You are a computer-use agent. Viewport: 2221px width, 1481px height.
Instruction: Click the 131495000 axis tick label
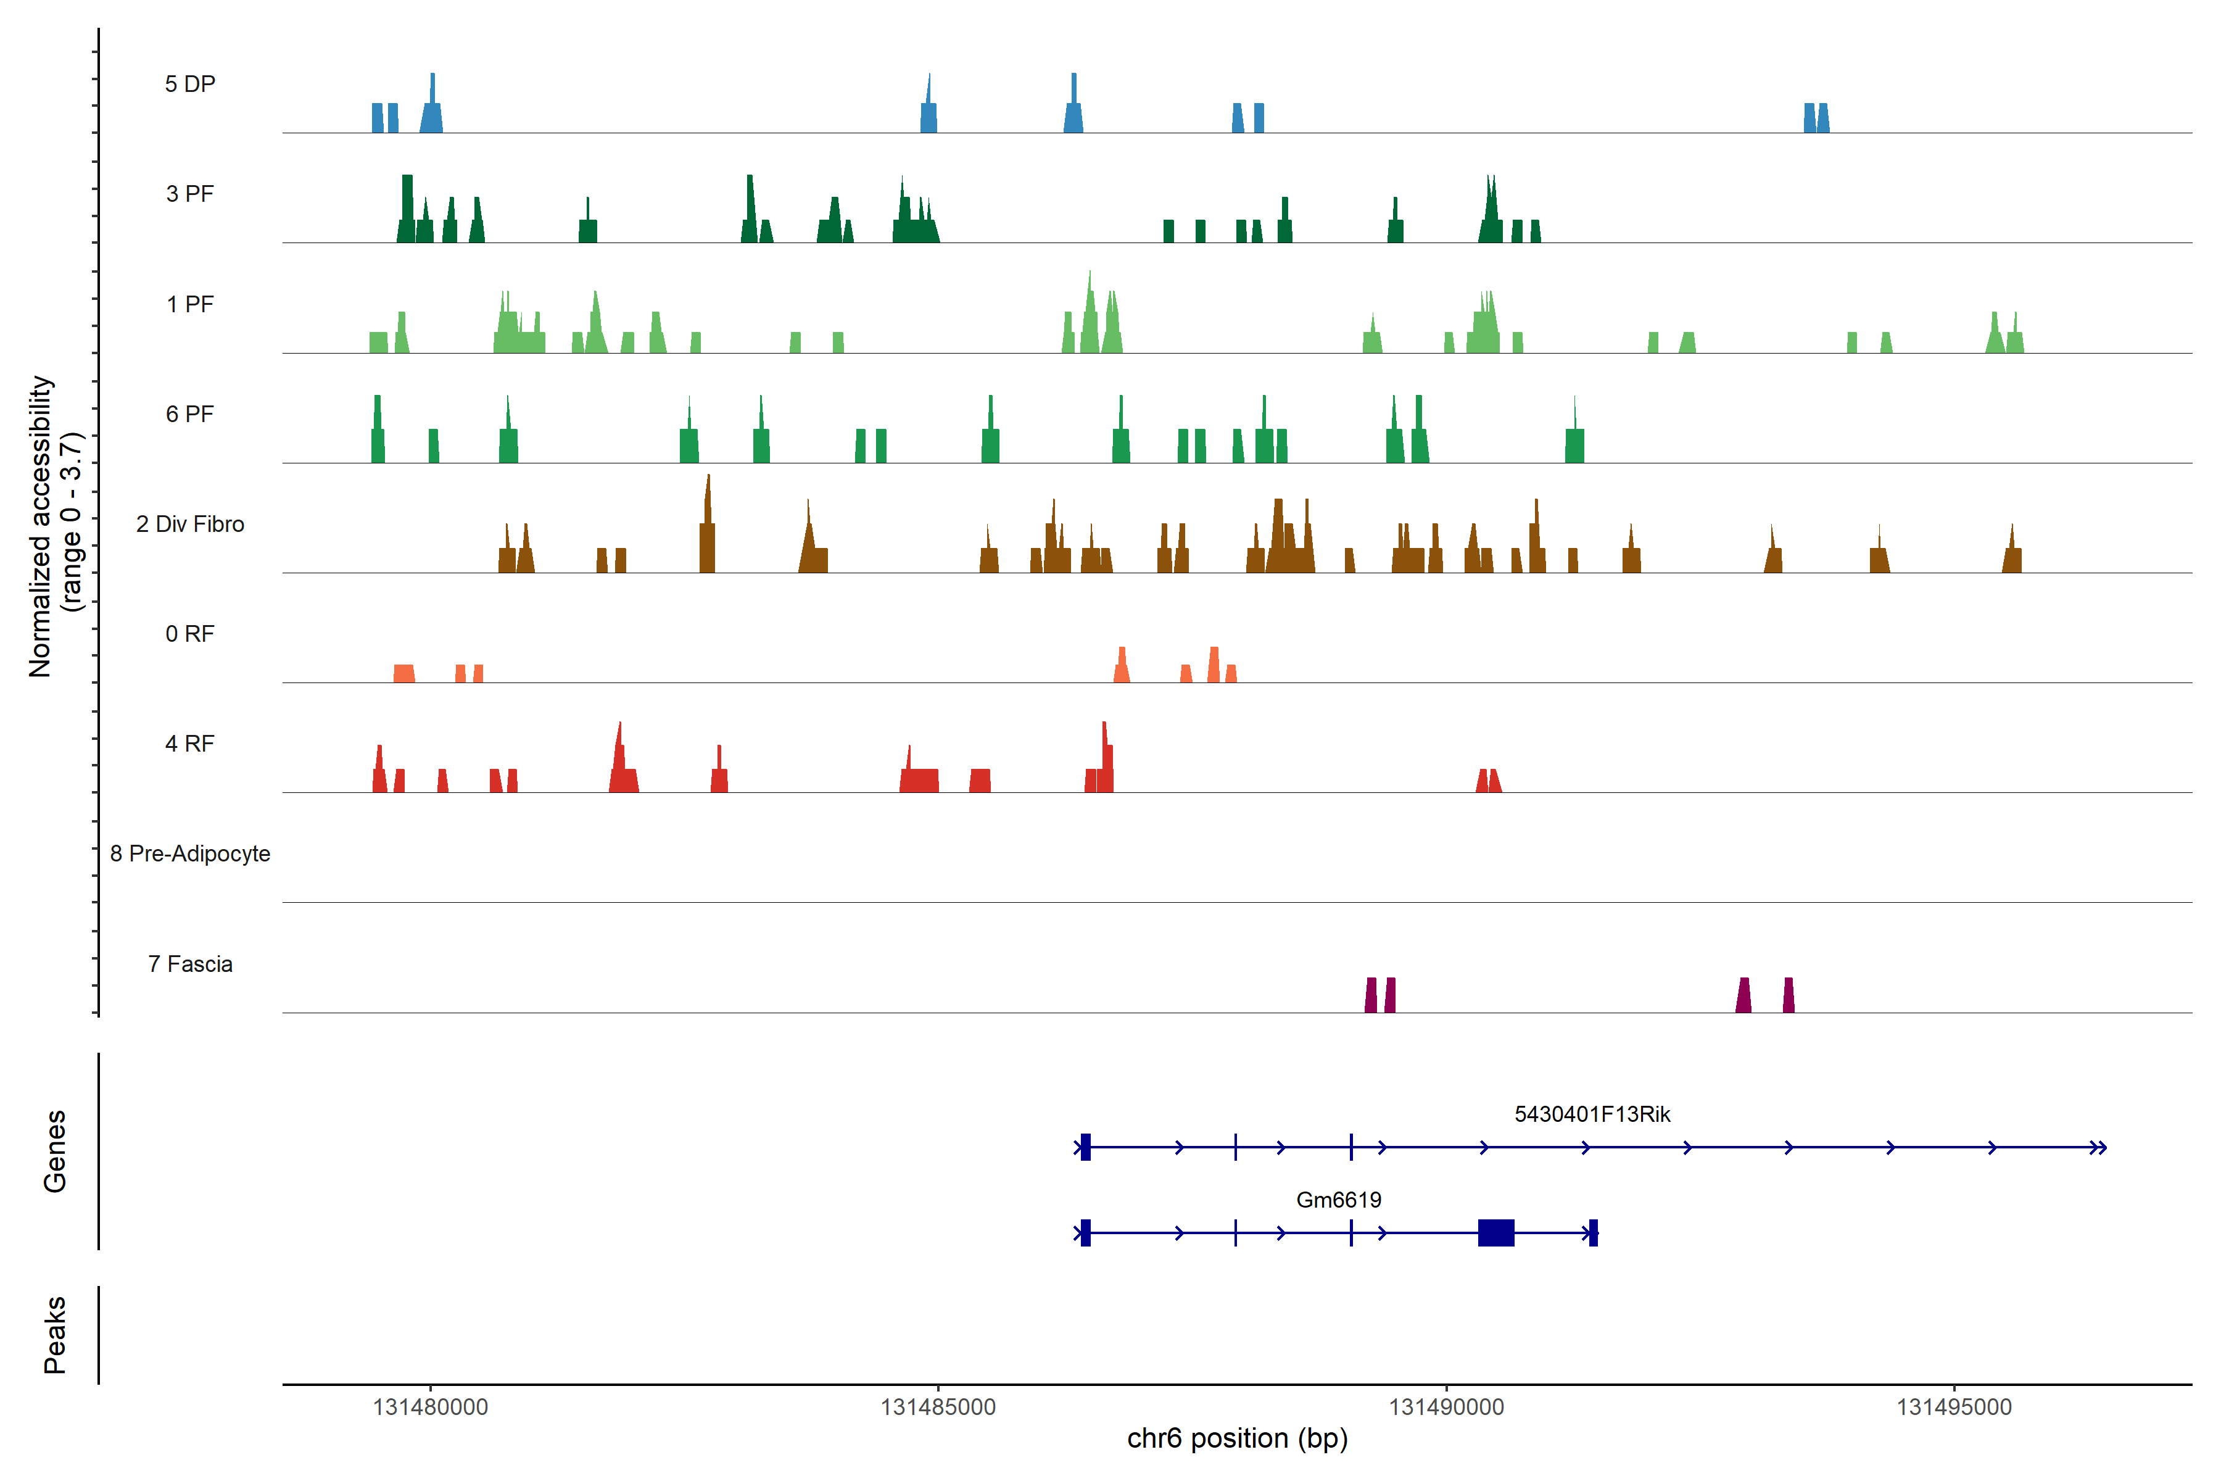coord(1954,1408)
